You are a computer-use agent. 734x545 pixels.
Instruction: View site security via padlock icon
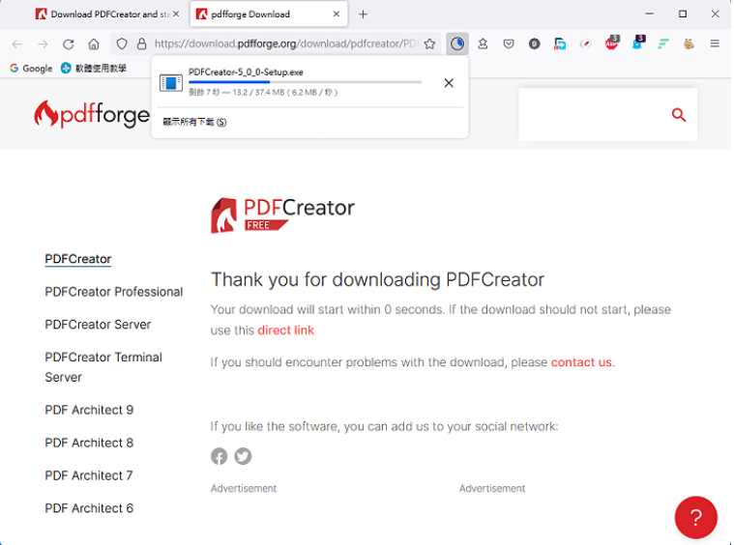click(x=141, y=44)
